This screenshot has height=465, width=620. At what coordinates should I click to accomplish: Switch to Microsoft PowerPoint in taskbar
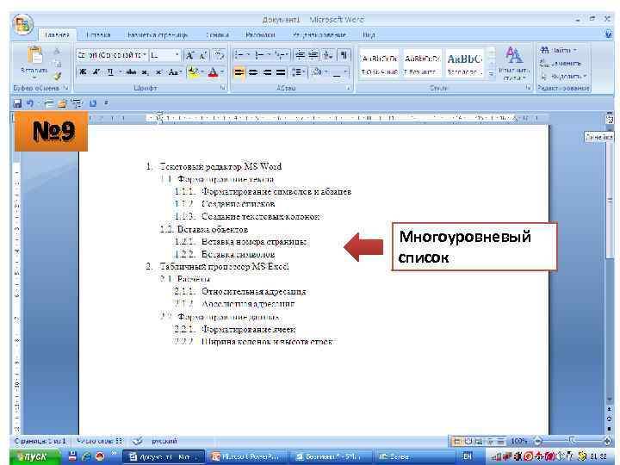coord(247,456)
